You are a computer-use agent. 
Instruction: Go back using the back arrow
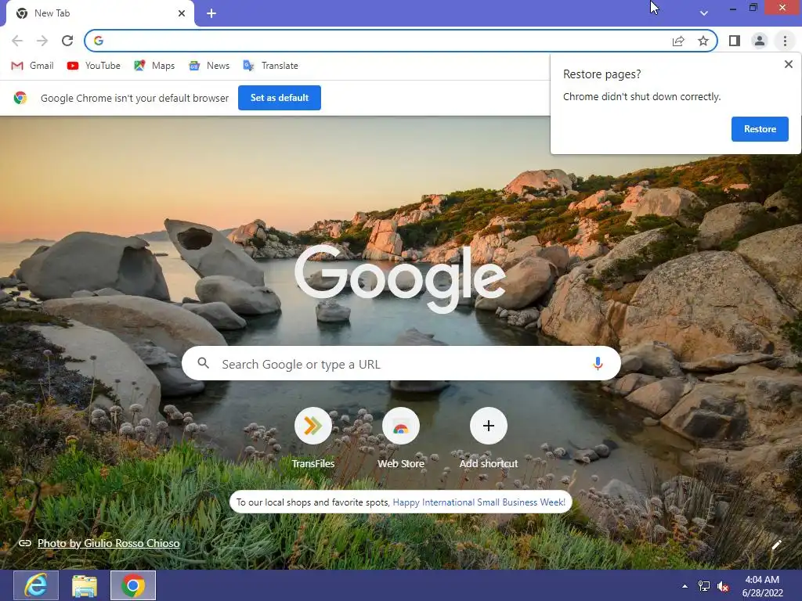click(17, 41)
